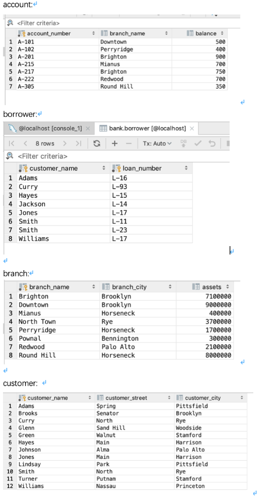The width and height of the screenshot is (270, 503).
Task: Select the Sand Hill street cell
Action: click(135, 428)
